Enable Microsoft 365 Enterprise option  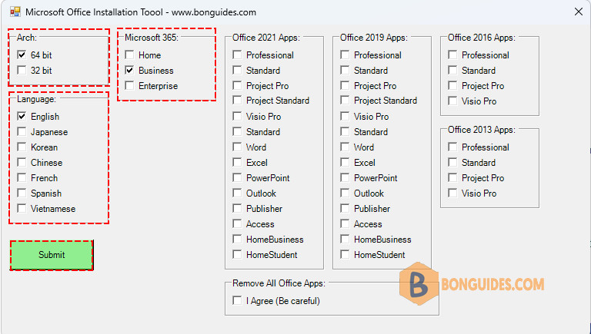pos(129,86)
